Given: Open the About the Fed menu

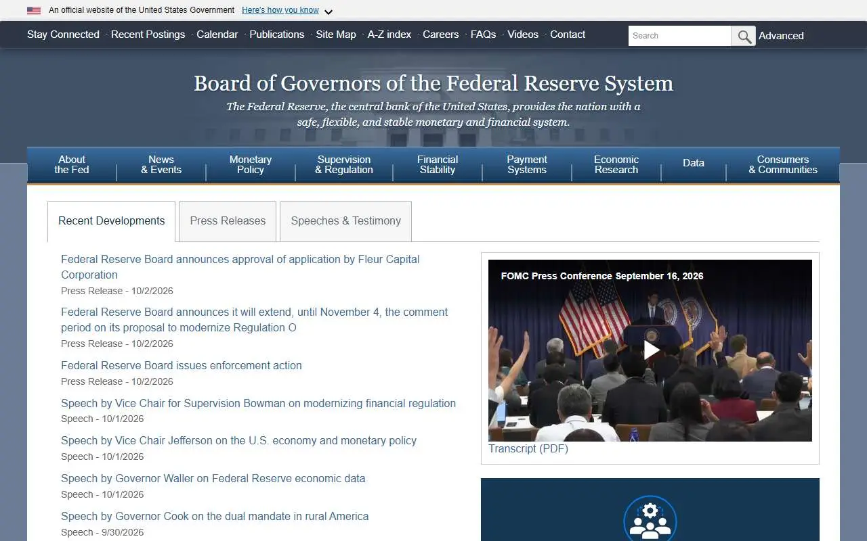Looking at the screenshot, I should coord(72,164).
